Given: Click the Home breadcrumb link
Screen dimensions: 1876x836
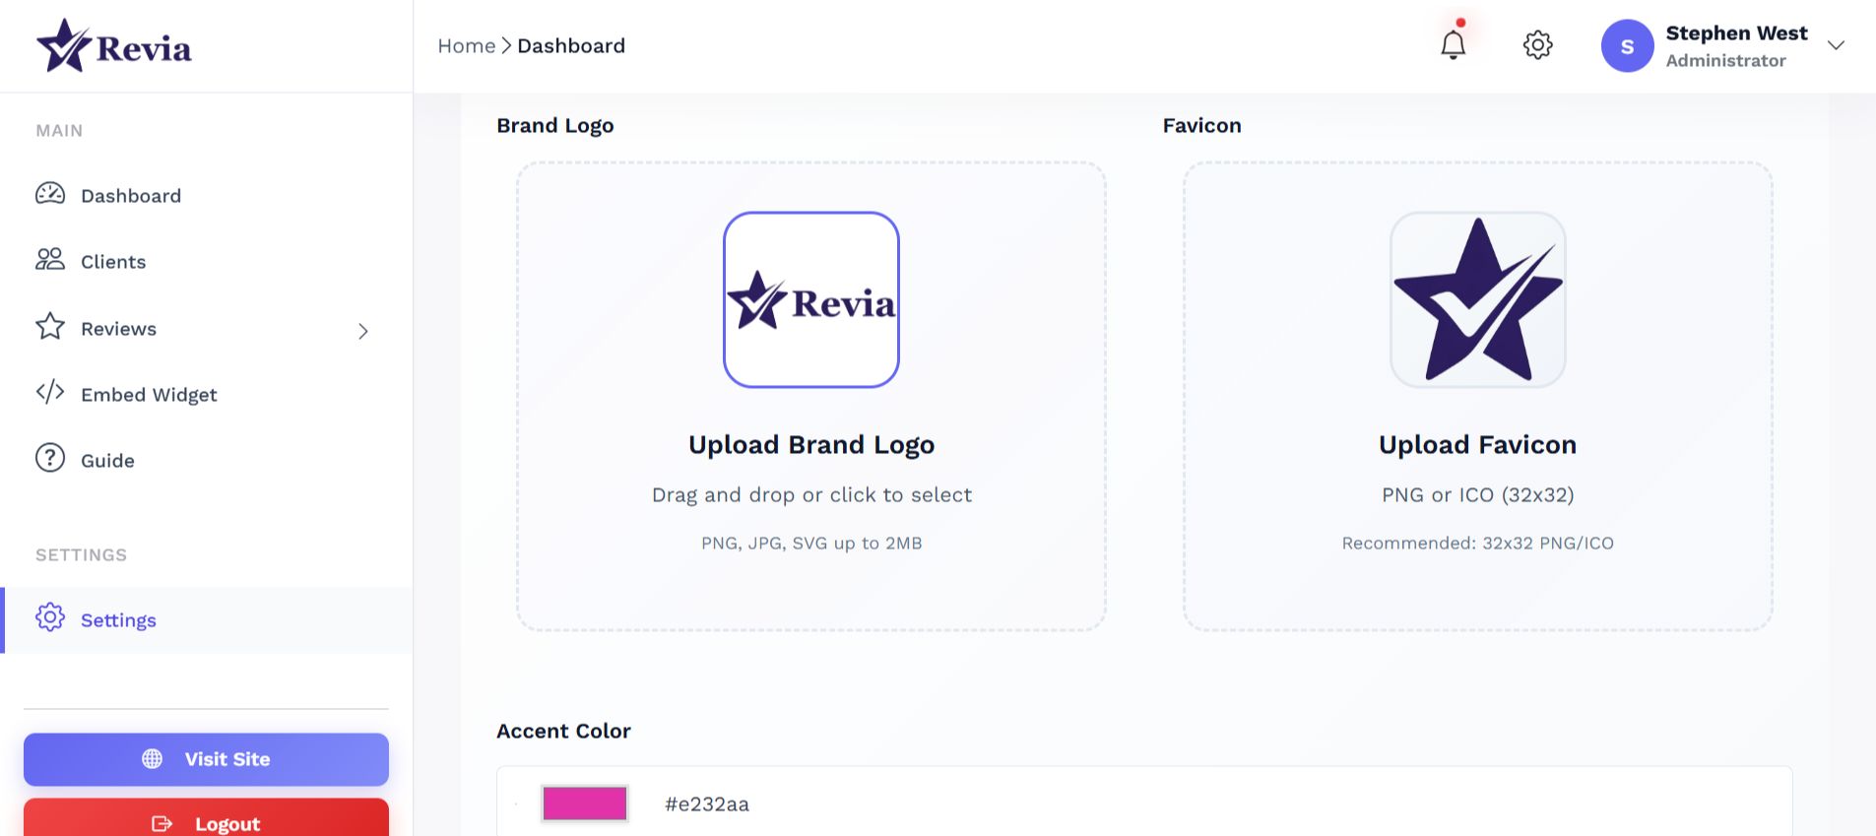Looking at the screenshot, I should coord(466,46).
